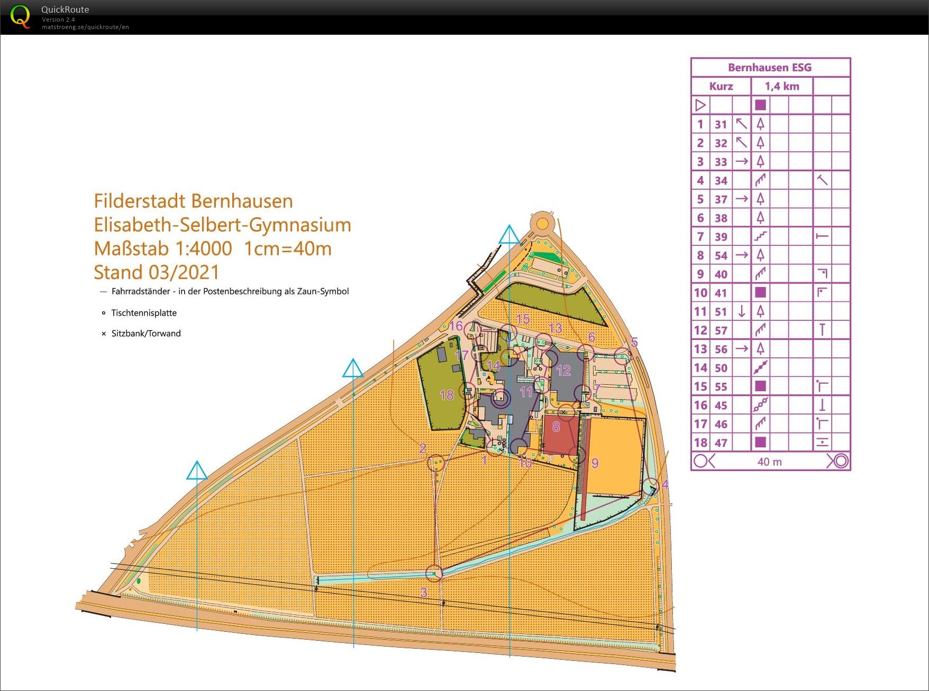Click the right arrow in row 3
929x691 pixels.
coord(741,161)
